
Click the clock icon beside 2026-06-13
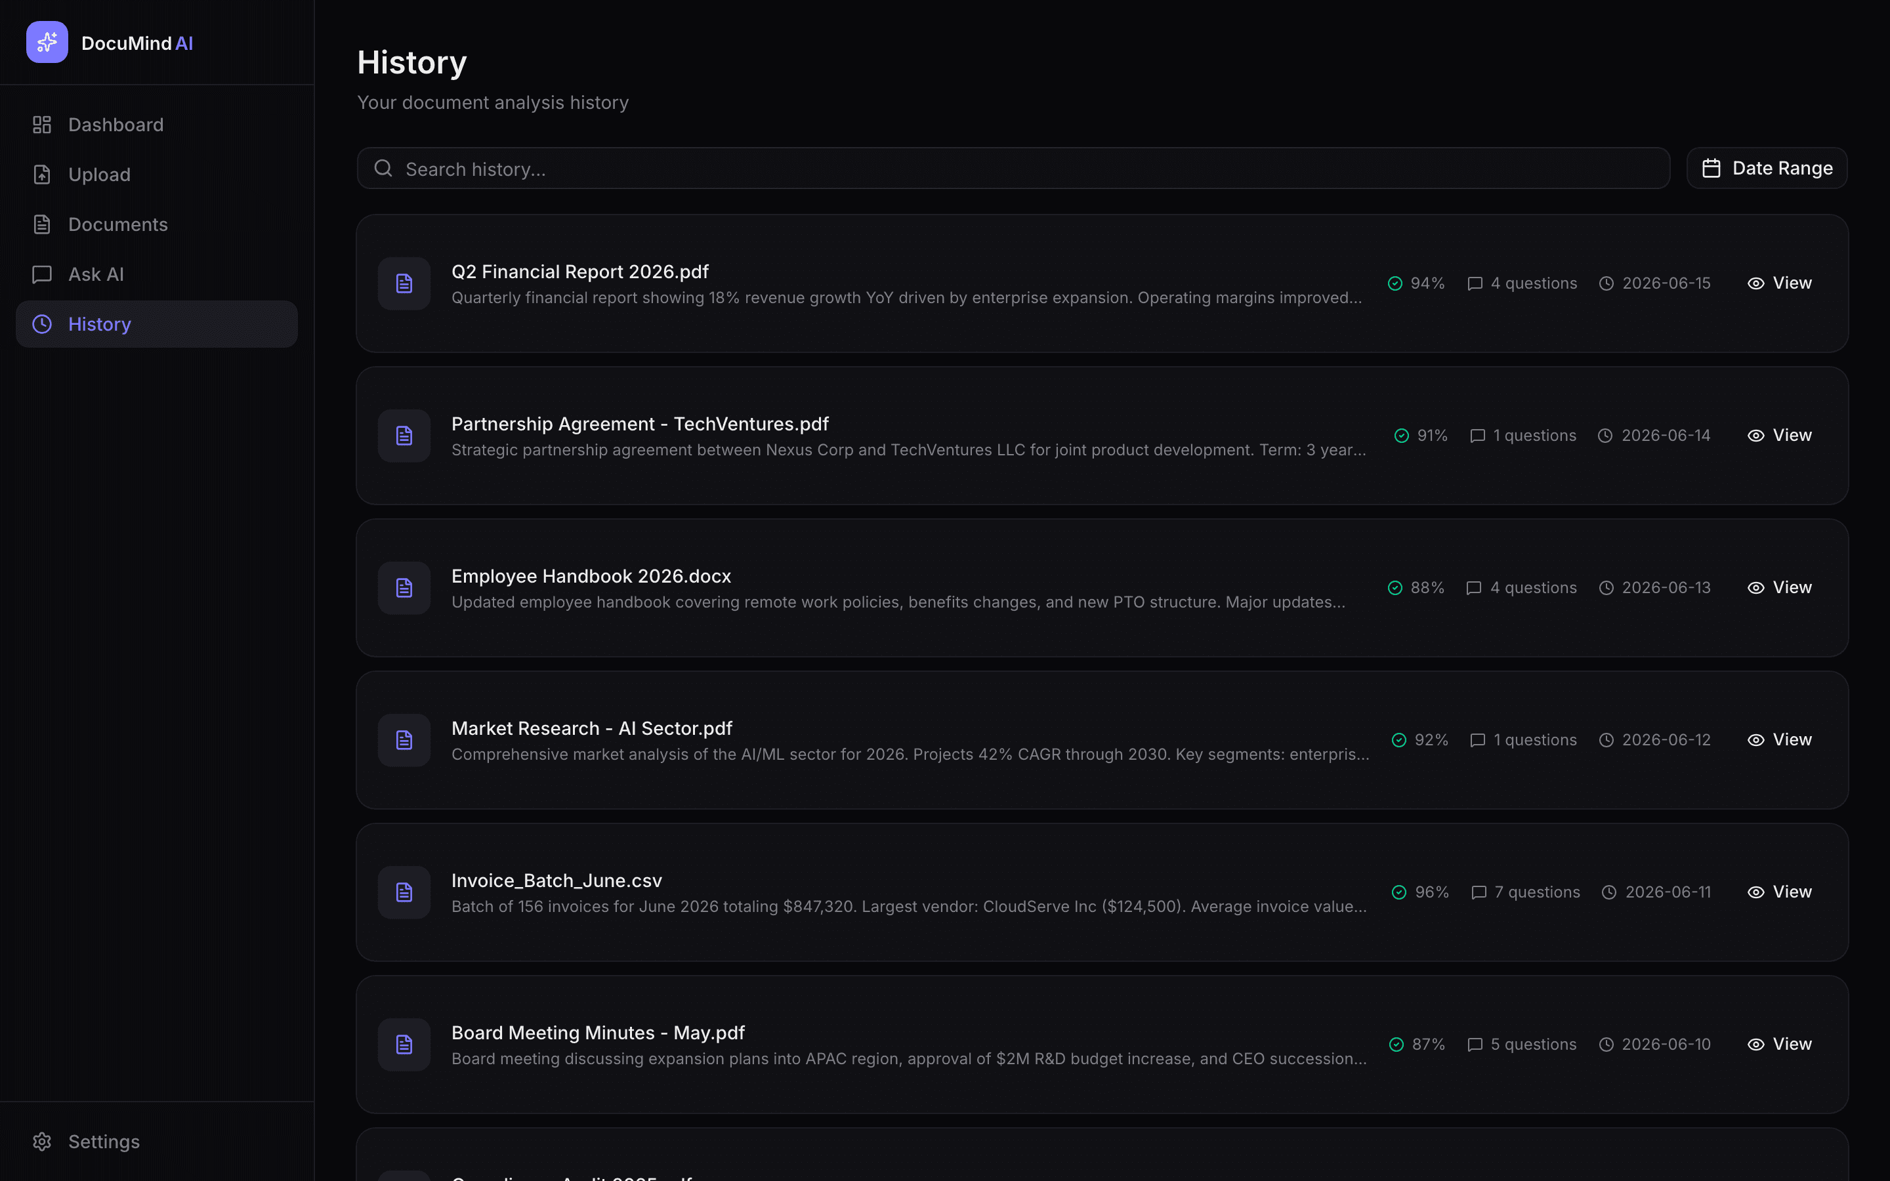tap(1606, 588)
